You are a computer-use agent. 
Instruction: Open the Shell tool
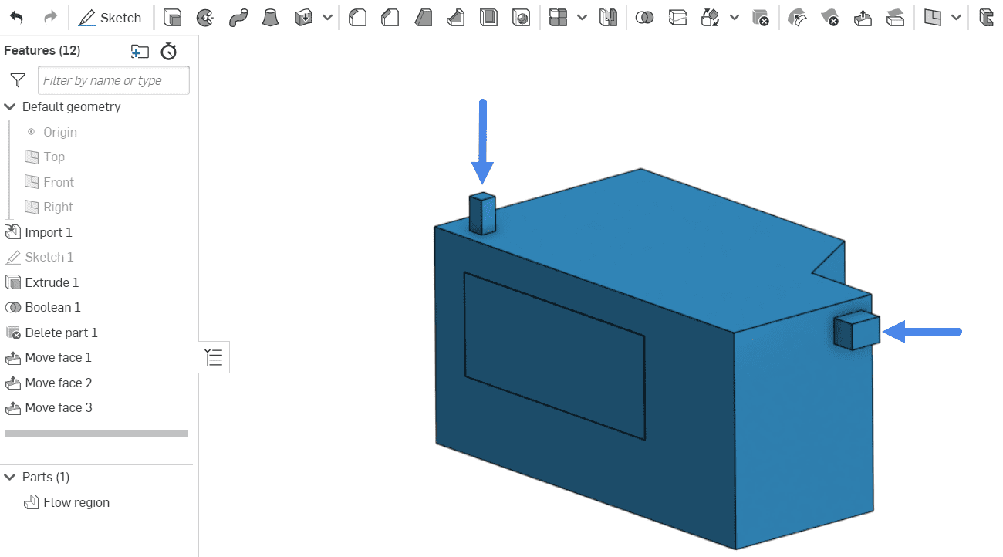(489, 17)
